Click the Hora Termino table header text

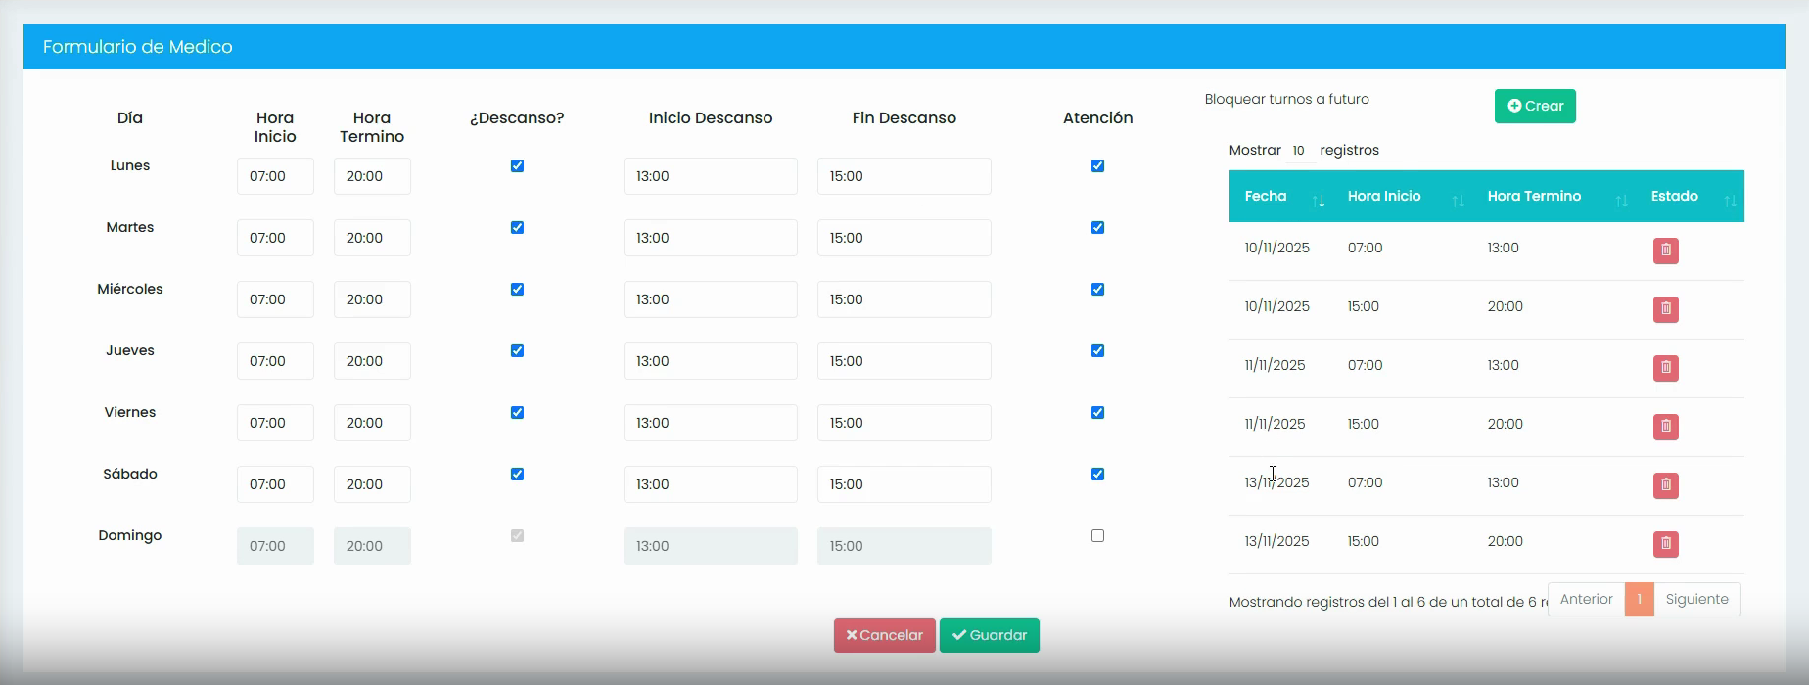(1534, 196)
